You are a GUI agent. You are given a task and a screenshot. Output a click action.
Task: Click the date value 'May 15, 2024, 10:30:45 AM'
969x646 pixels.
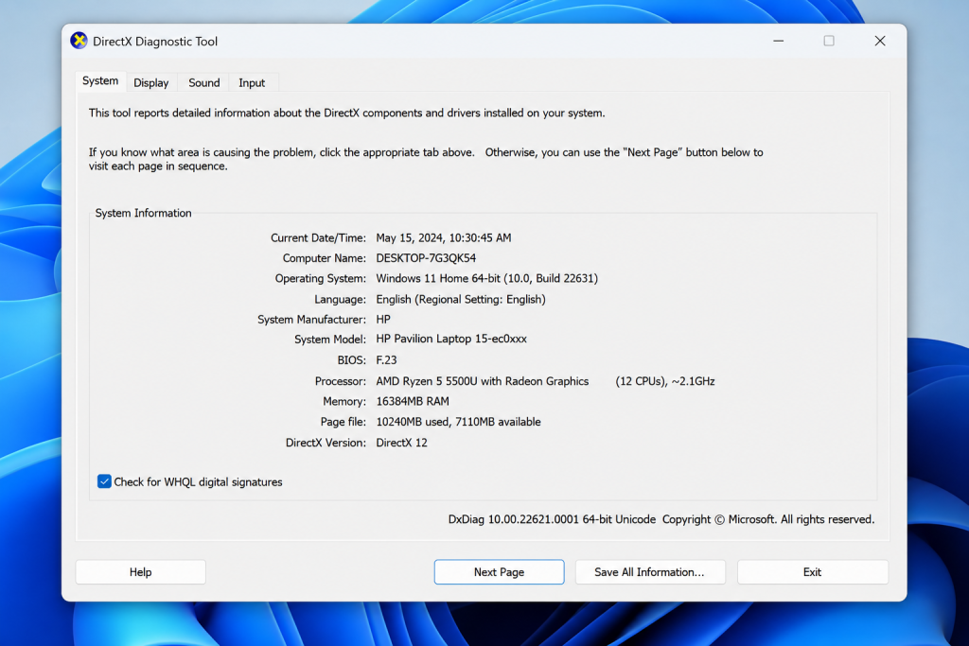[x=443, y=237]
